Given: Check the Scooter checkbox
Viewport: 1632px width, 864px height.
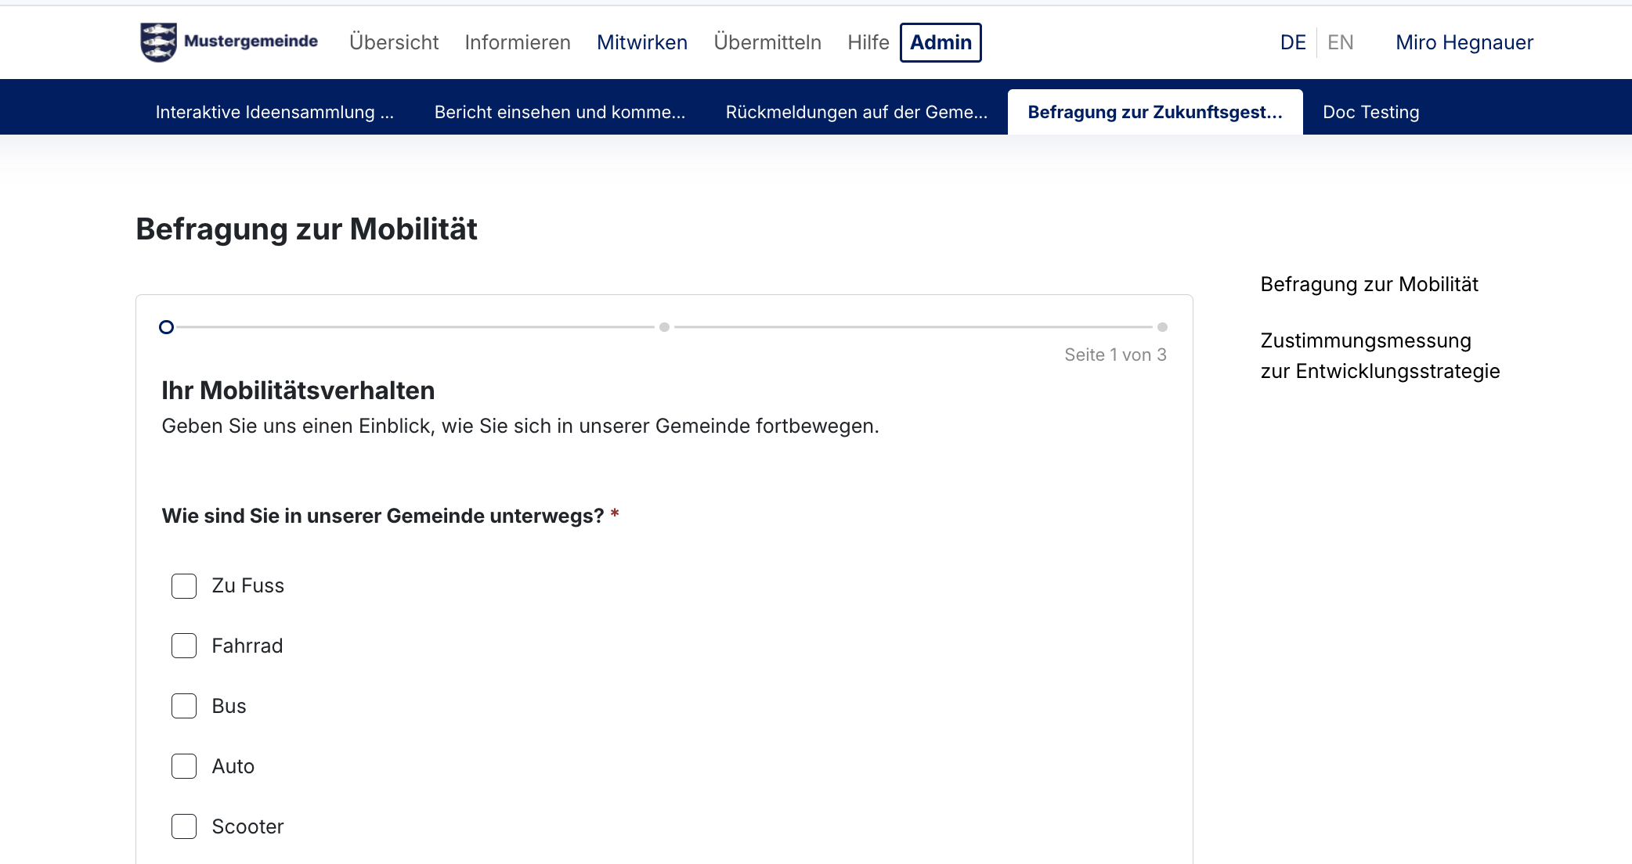Looking at the screenshot, I should click(184, 827).
